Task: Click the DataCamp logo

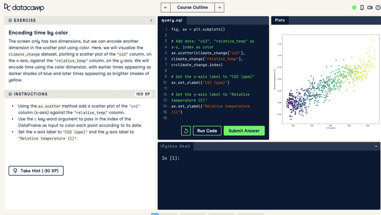Action: (24, 8)
